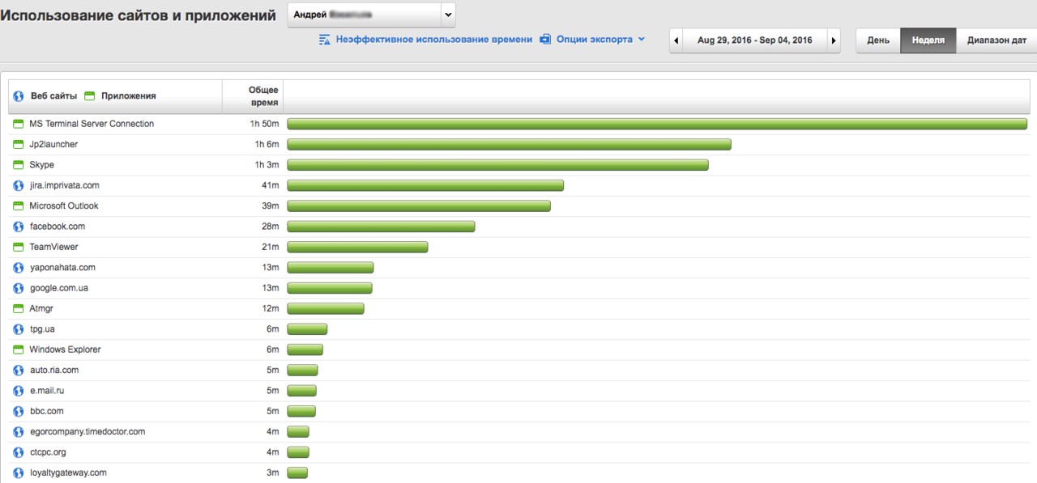This screenshot has width=1037, height=483.
Task: Open the Андрей user dropdown
Action: 371,15
